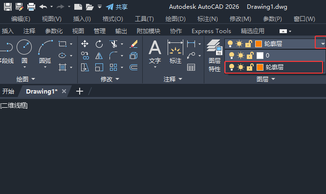This screenshot has height=194, width=326.
Task: Select the Rotate tool
Action: (x=99, y=44)
